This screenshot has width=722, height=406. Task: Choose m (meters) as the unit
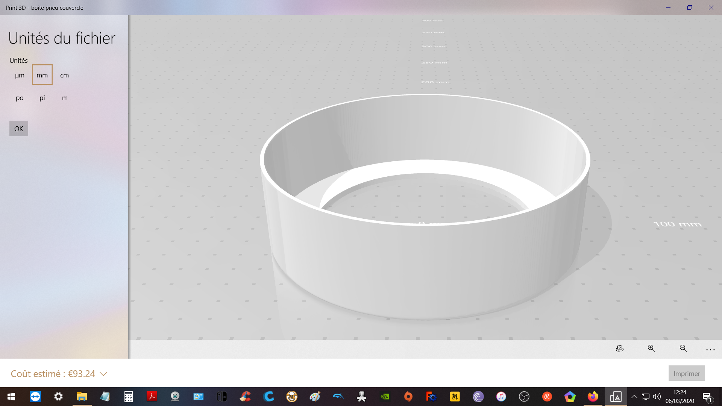[x=65, y=98]
